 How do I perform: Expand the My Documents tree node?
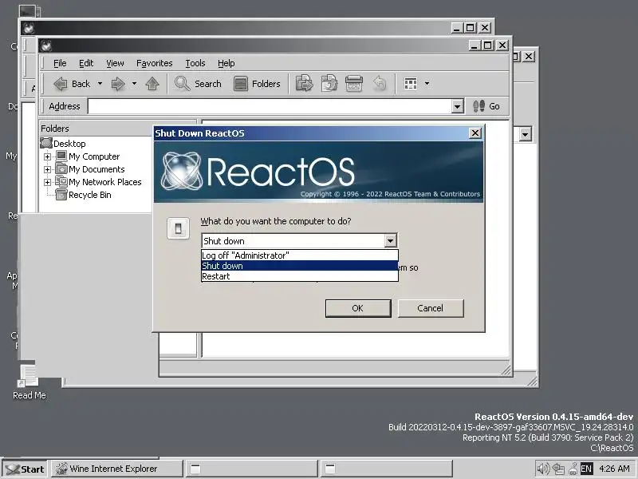47,169
